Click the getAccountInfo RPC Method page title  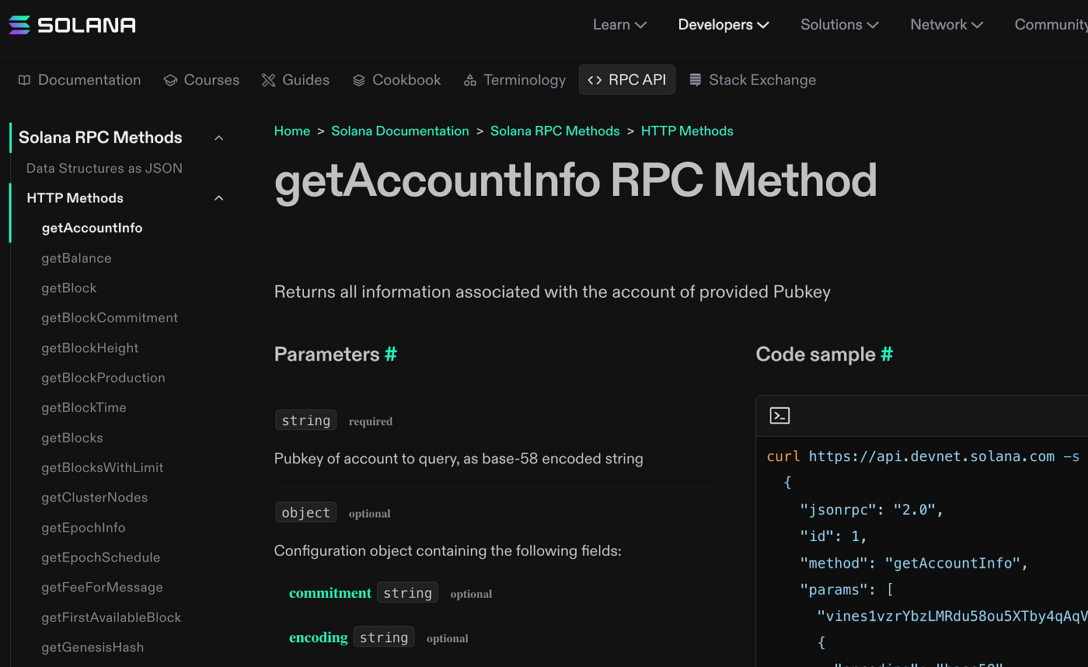[576, 180]
